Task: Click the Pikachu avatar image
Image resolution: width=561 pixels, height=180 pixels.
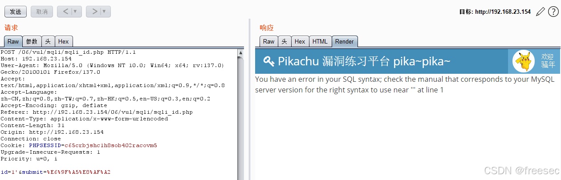Action: [x=524, y=61]
